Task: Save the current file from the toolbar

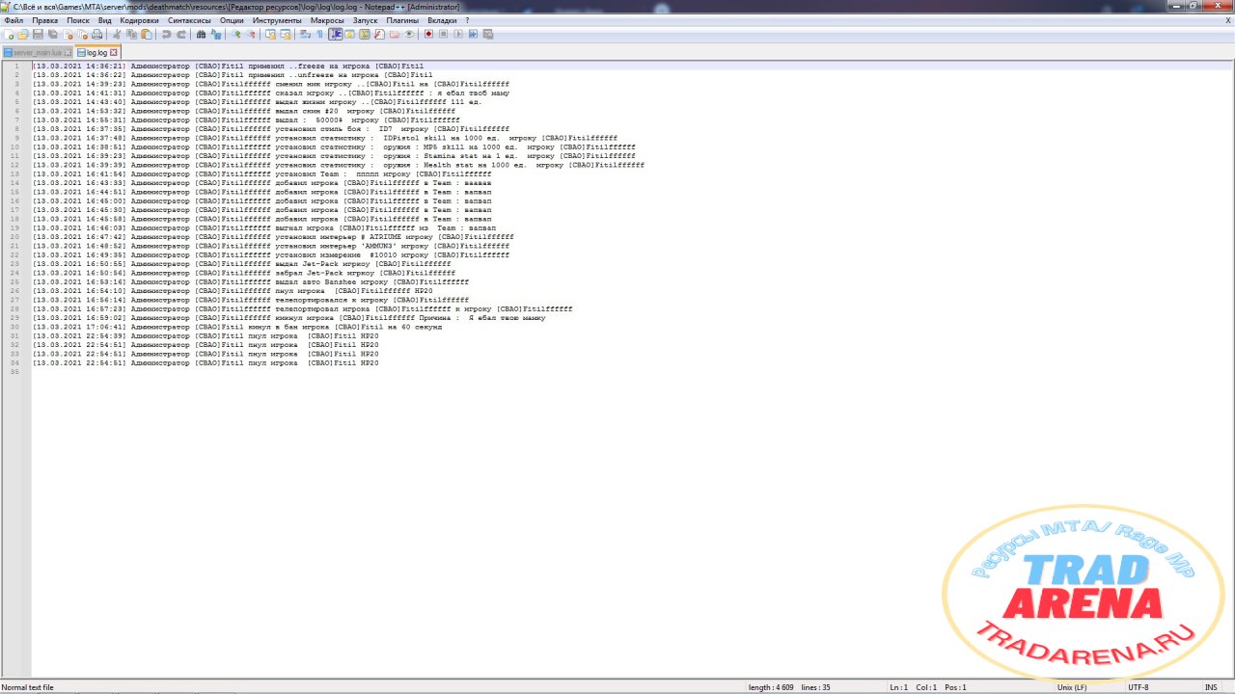Action: click(x=38, y=34)
